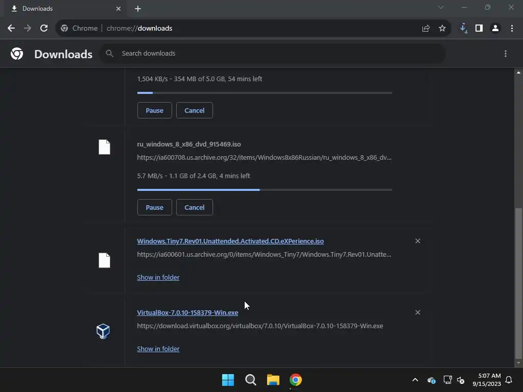Click the download.virtualbox.org source URL
Viewport: 523px width, 392px height.
coord(260,326)
